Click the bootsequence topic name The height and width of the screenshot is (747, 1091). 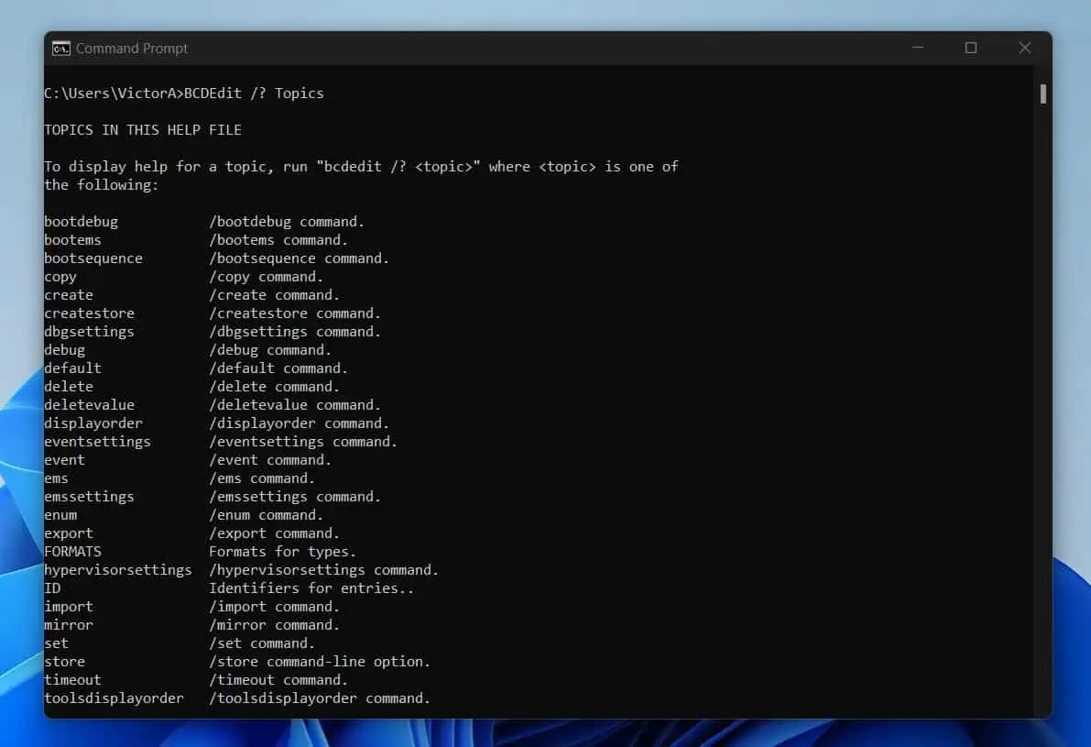(93, 258)
